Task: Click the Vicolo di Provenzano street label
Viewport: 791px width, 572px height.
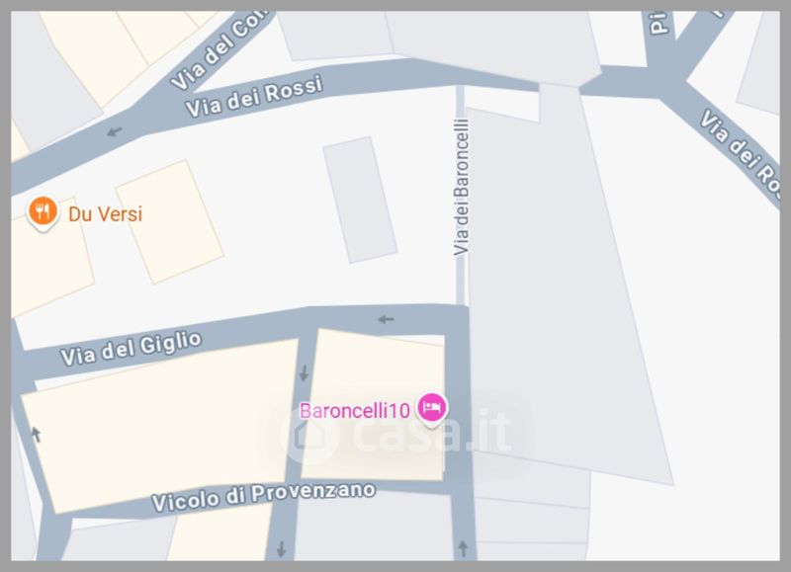Action: point(264,496)
